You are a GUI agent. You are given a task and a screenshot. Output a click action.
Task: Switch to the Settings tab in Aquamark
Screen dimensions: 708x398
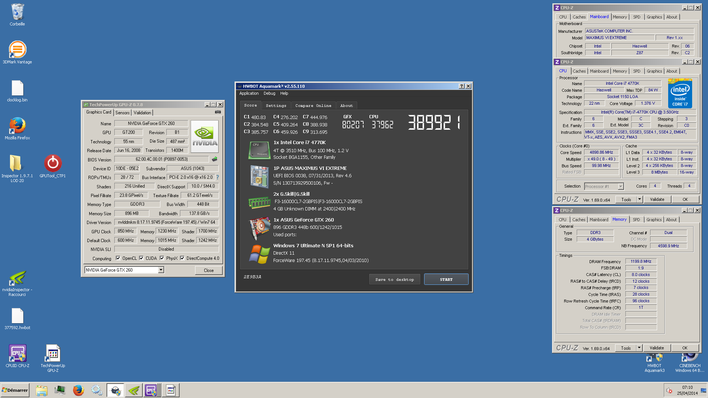[x=276, y=106]
